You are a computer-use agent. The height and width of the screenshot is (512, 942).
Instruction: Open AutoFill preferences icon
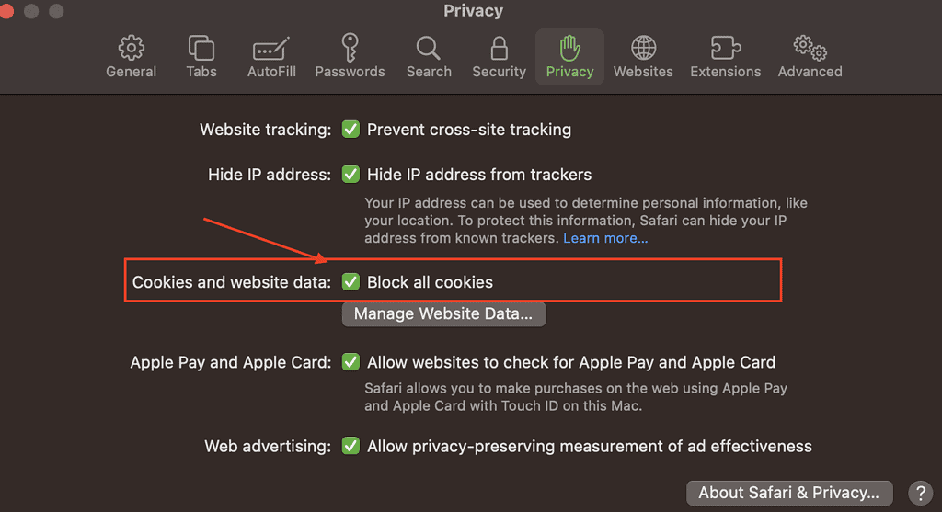271,48
